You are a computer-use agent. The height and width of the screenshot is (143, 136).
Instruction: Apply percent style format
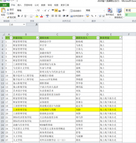92,16
